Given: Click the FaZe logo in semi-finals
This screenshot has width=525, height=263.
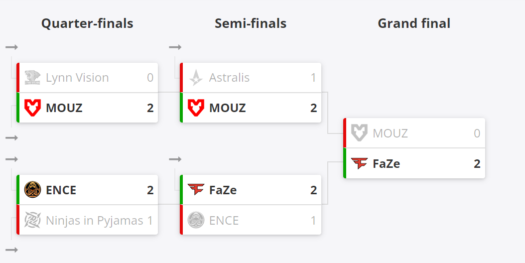Looking at the screenshot, I should point(196,189).
